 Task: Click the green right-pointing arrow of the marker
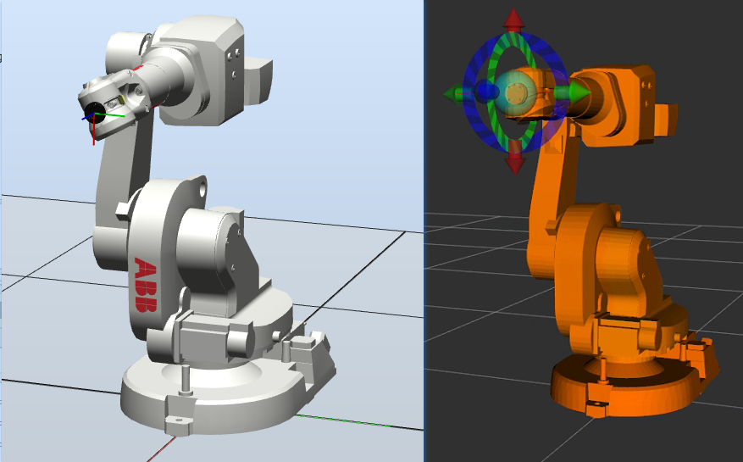(x=573, y=92)
